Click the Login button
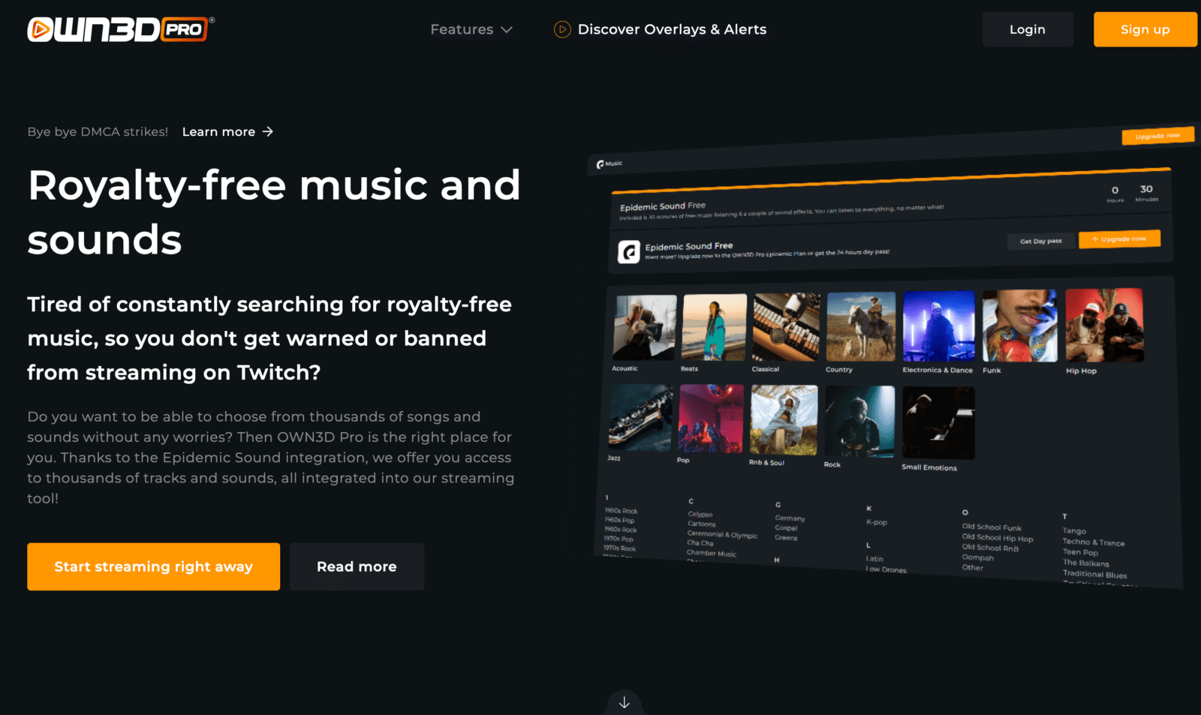This screenshot has height=715, width=1201. tap(1028, 29)
